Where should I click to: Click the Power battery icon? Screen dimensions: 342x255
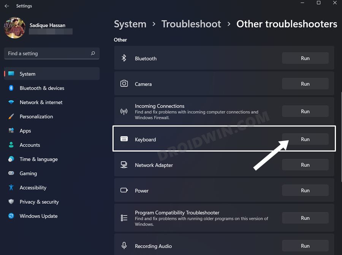pyautogui.click(x=123, y=190)
